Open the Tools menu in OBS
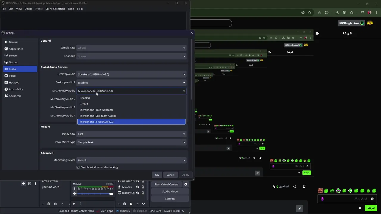 [x=71, y=9]
